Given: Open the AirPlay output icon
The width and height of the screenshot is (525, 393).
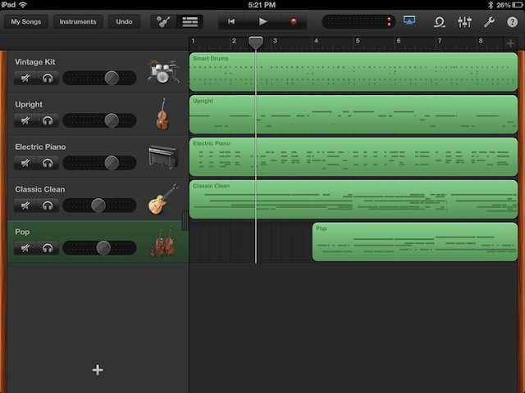Looking at the screenshot, I should pyautogui.click(x=409, y=20).
